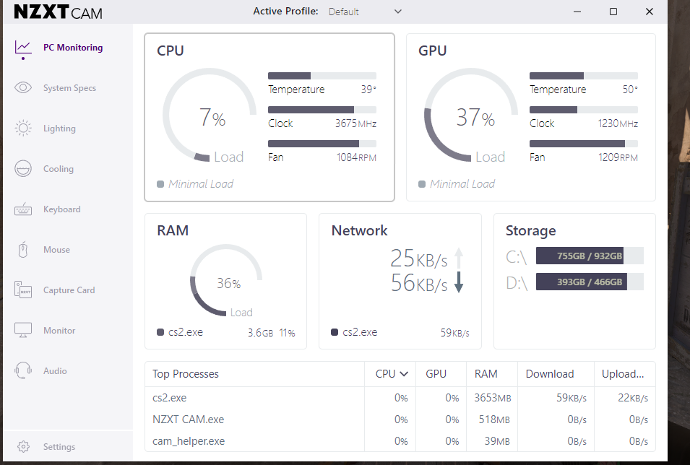Screen dimensions: 690x465
Task: Select the NZXT CAM.exe process row
Action: 400,420
